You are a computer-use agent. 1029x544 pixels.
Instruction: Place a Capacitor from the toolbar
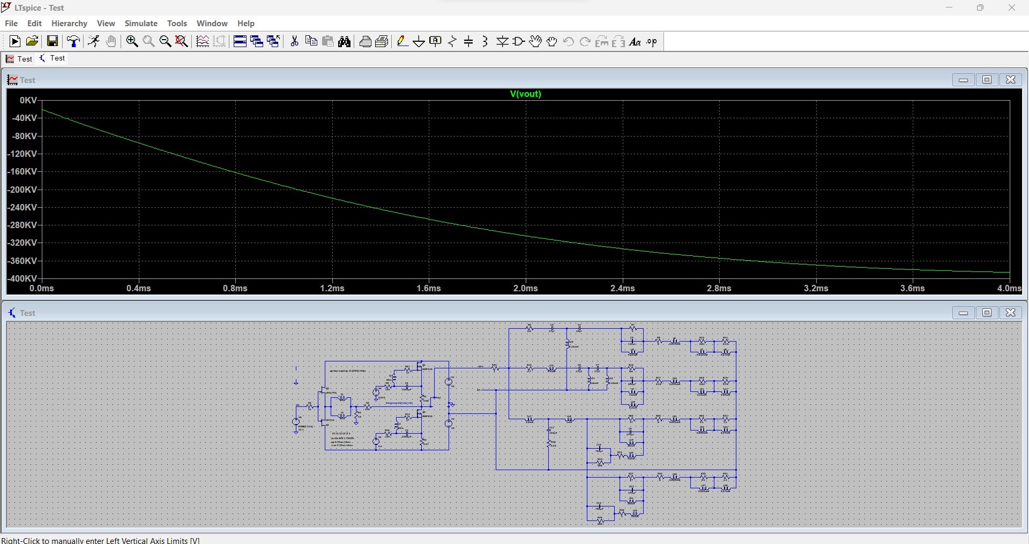tap(469, 41)
